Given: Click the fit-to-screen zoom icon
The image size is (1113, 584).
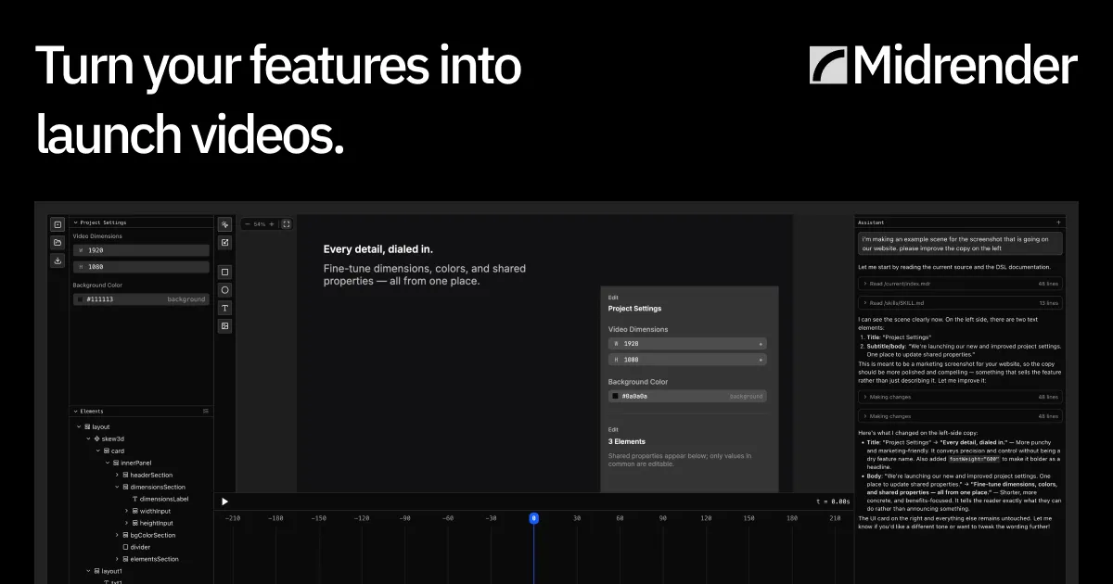Looking at the screenshot, I should (286, 224).
